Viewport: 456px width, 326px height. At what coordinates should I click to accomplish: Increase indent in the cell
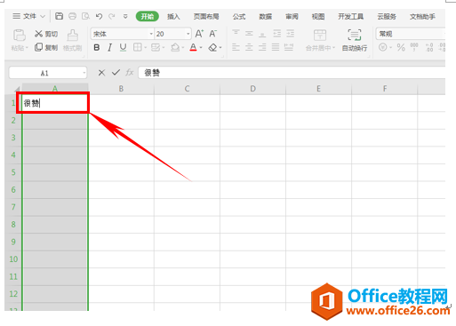point(290,34)
